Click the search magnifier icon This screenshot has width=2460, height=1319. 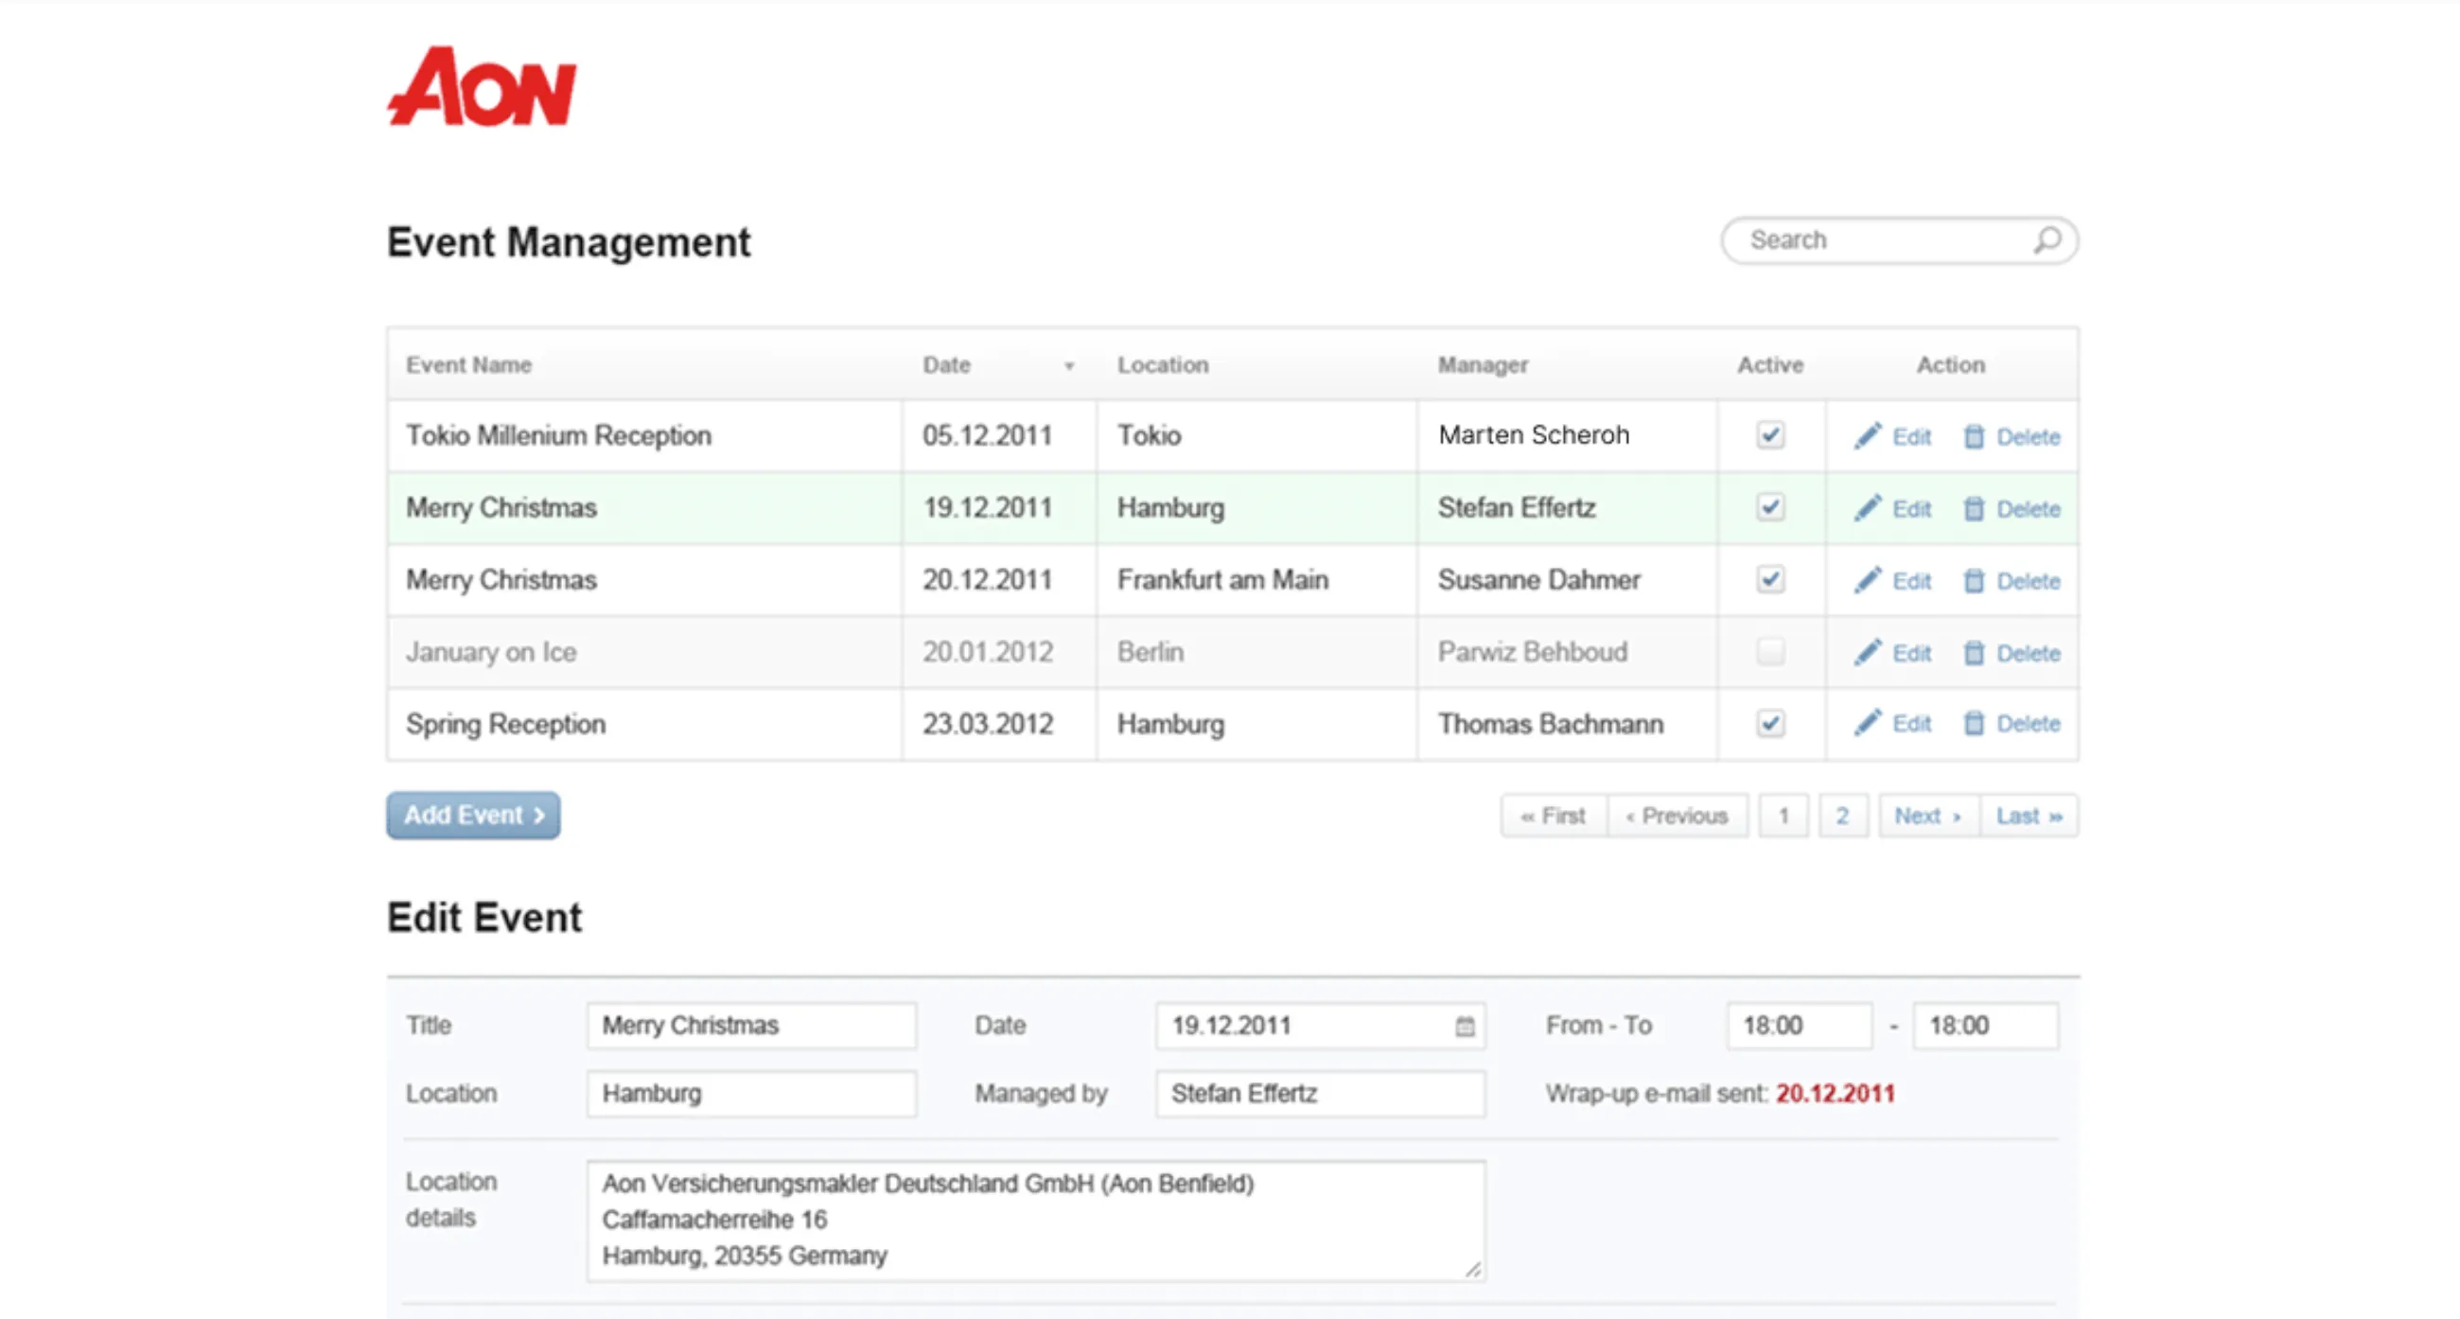(2047, 239)
